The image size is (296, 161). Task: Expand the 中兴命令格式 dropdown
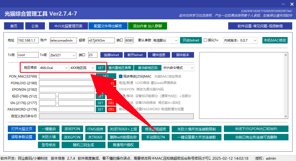point(178,68)
